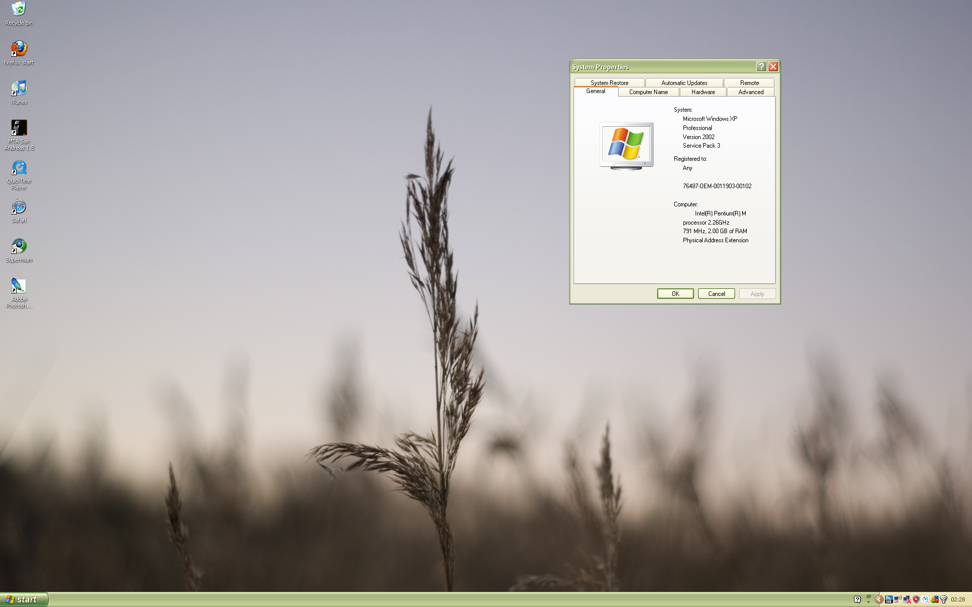Click the Cancel button
972x607 pixels.
[716, 294]
